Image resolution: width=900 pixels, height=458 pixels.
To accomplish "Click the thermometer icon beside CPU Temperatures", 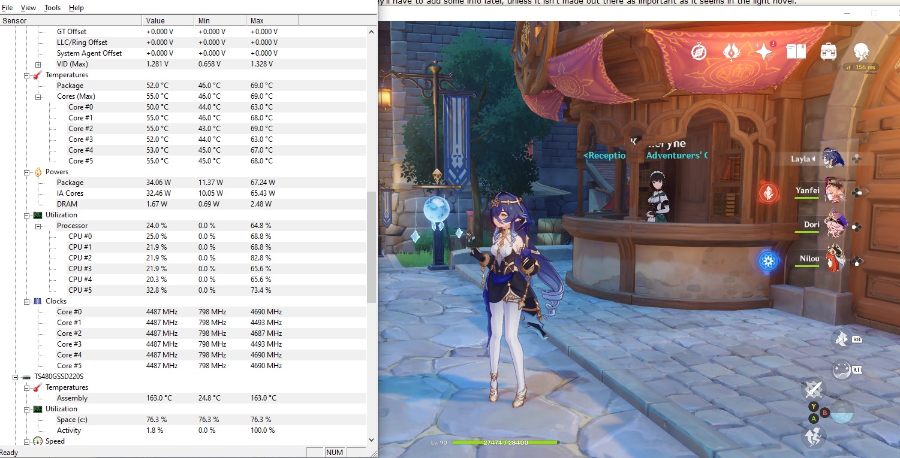I will (x=37, y=75).
